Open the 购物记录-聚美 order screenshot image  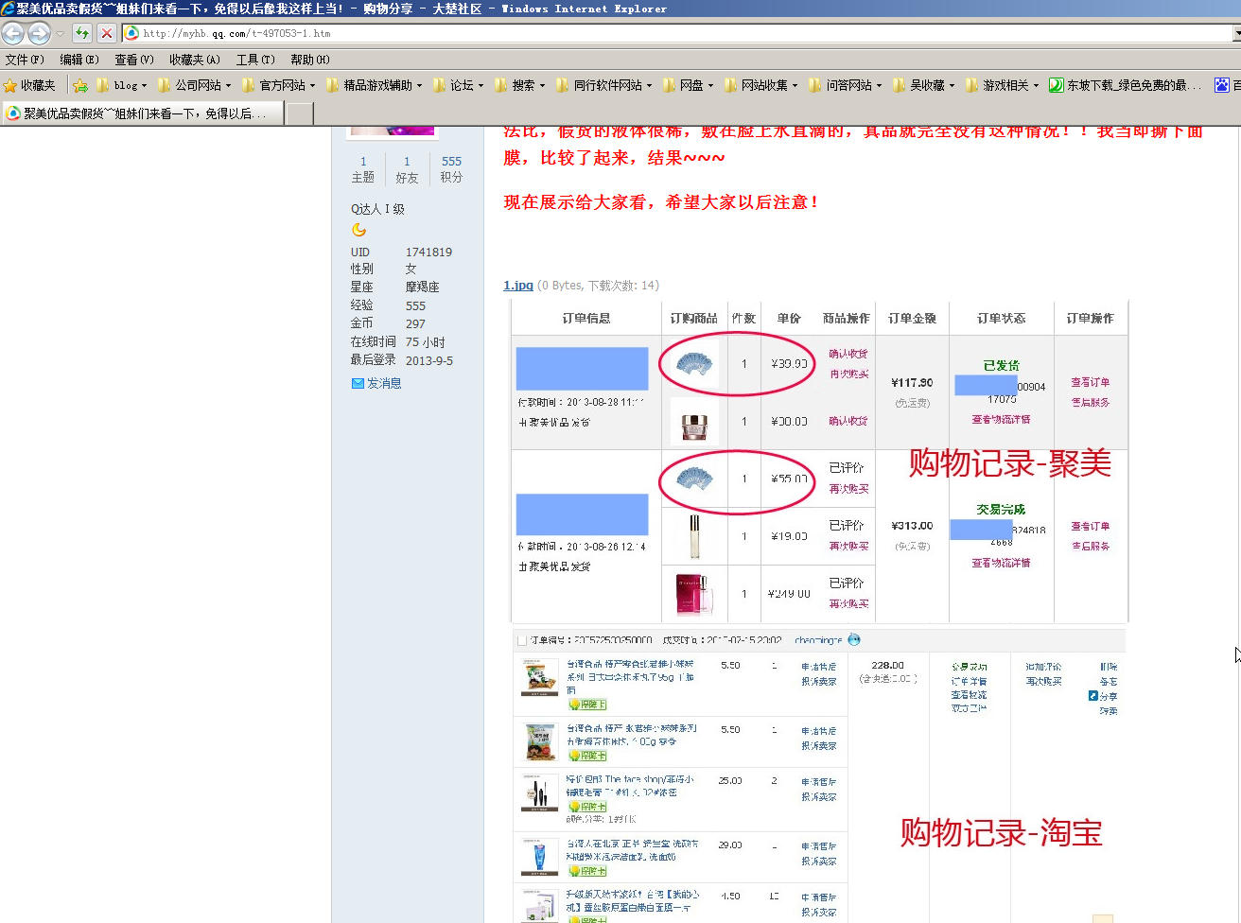(820, 461)
